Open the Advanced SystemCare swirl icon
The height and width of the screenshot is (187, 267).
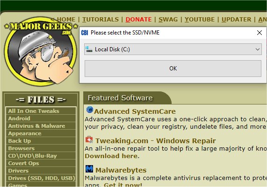pyautogui.click(x=89, y=110)
